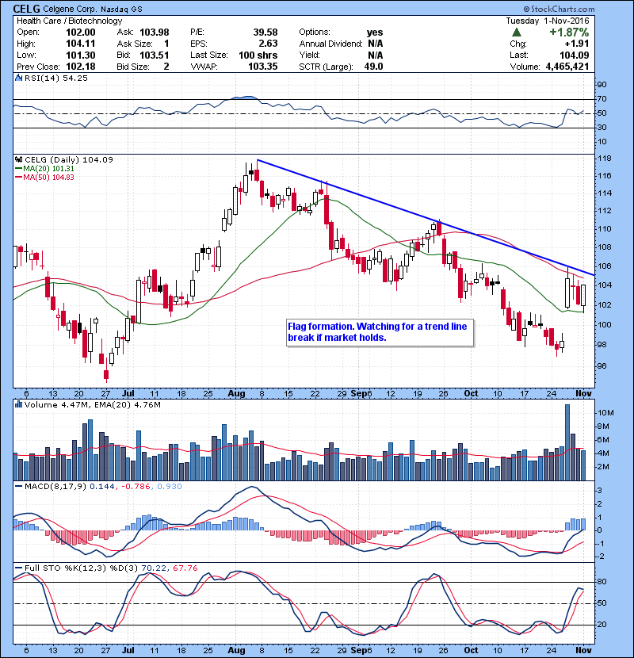This screenshot has width=634, height=658.
Task: Click the Flag formation annotation note
Action: coord(380,332)
